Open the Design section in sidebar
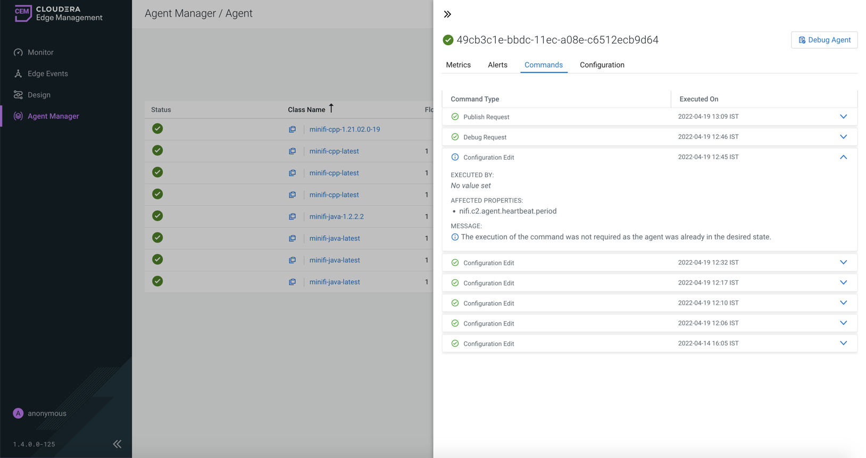The image size is (866, 458). (x=39, y=95)
